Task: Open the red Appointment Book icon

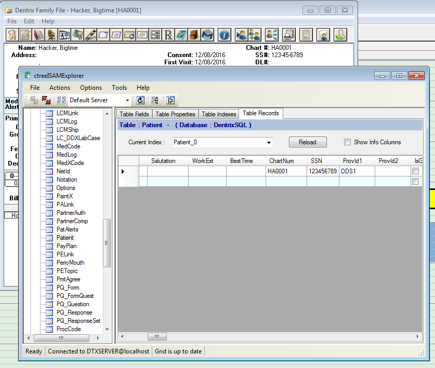Action: [x=38, y=35]
